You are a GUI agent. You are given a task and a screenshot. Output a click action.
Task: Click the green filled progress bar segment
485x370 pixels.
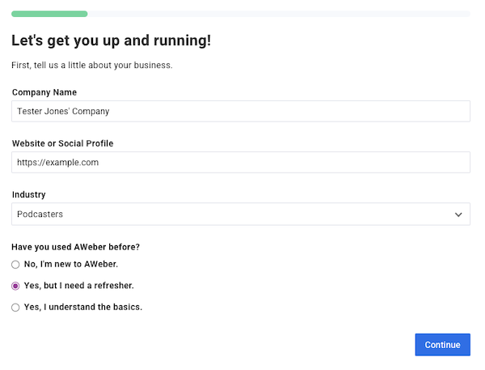49,14
